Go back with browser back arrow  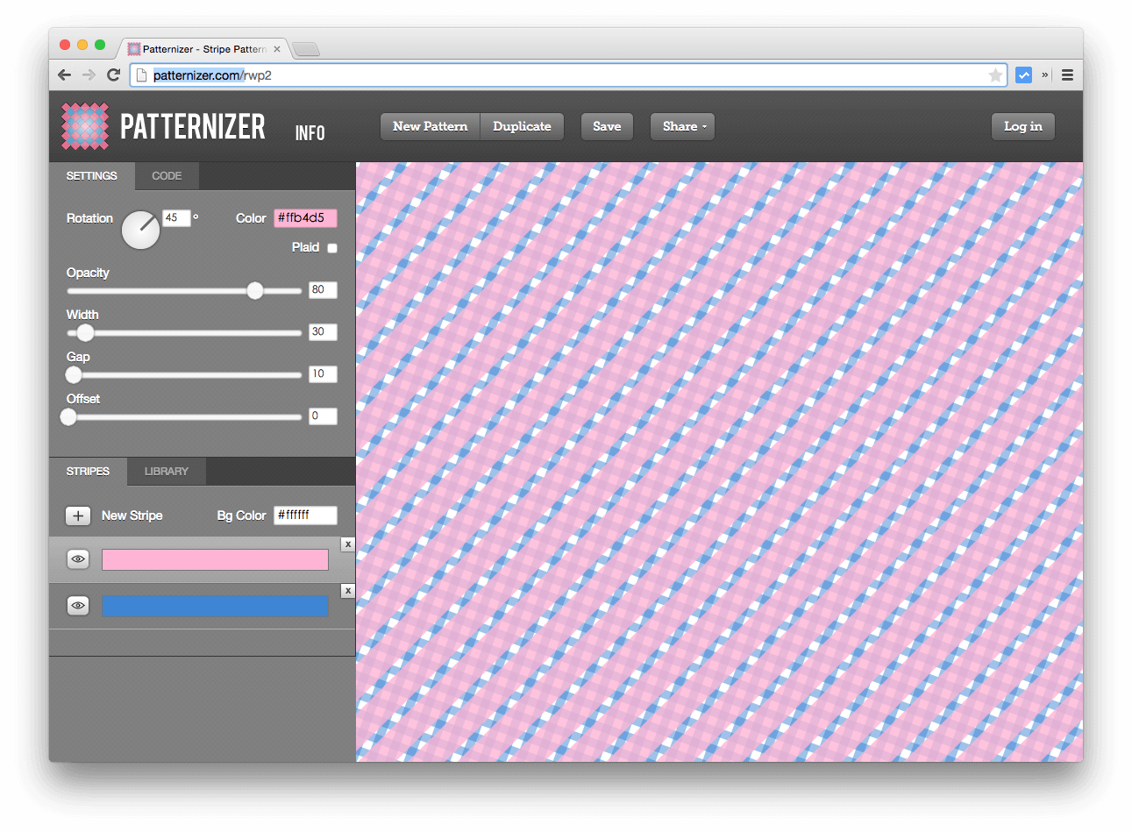point(64,75)
